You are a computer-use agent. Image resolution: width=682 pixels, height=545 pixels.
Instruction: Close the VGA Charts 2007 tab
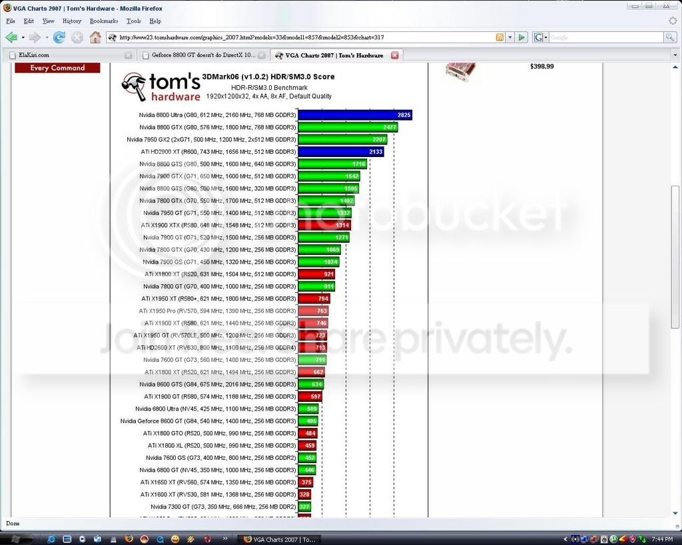click(x=394, y=55)
